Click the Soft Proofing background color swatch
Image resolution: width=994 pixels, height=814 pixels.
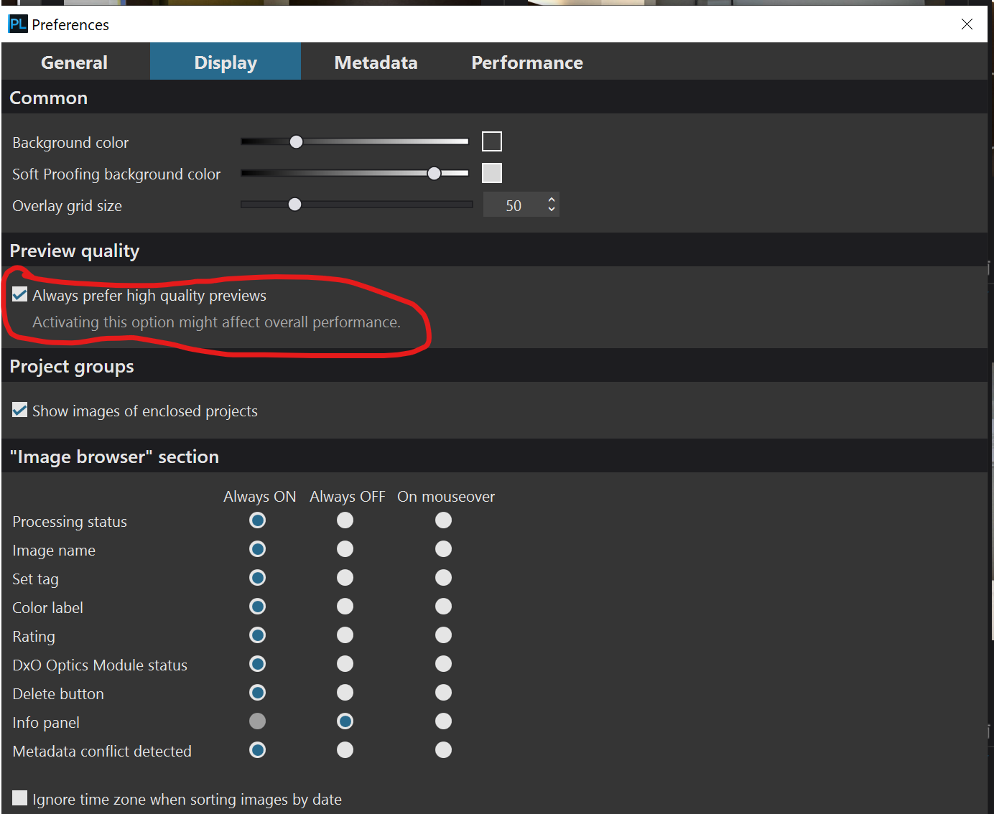coord(492,173)
